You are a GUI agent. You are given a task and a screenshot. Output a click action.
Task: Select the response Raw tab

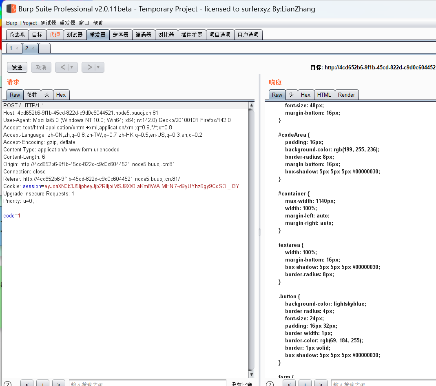pos(277,95)
